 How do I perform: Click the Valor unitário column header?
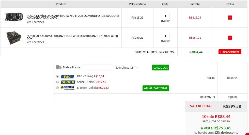point(137,4)
